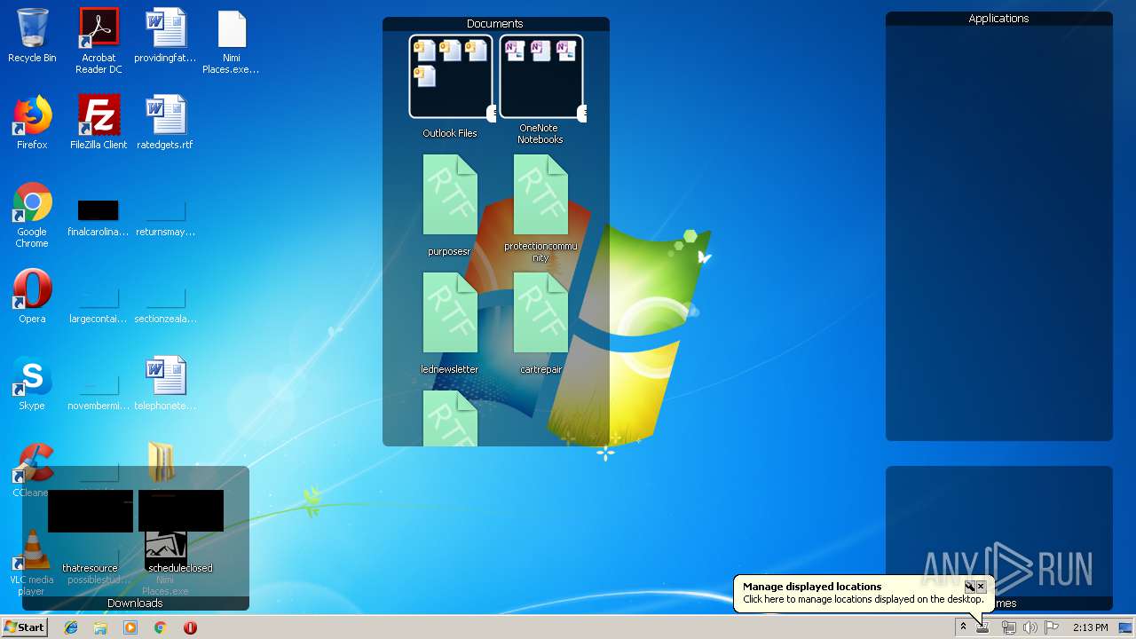Select the returnsmay desktop file

[x=165, y=218]
